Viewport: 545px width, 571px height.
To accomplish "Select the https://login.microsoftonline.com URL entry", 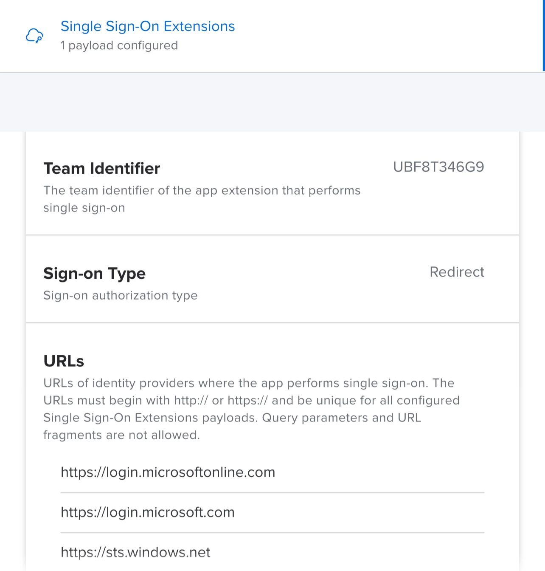I will [x=272, y=472].
